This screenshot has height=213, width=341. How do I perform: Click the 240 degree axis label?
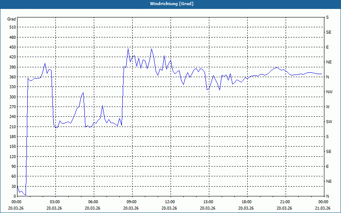(x=12, y=117)
